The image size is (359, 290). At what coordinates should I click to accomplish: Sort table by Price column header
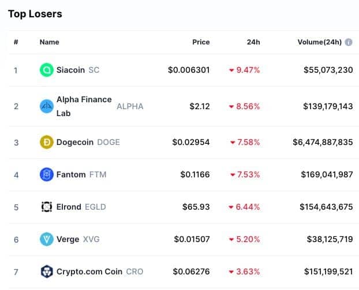(x=201, y=42)
